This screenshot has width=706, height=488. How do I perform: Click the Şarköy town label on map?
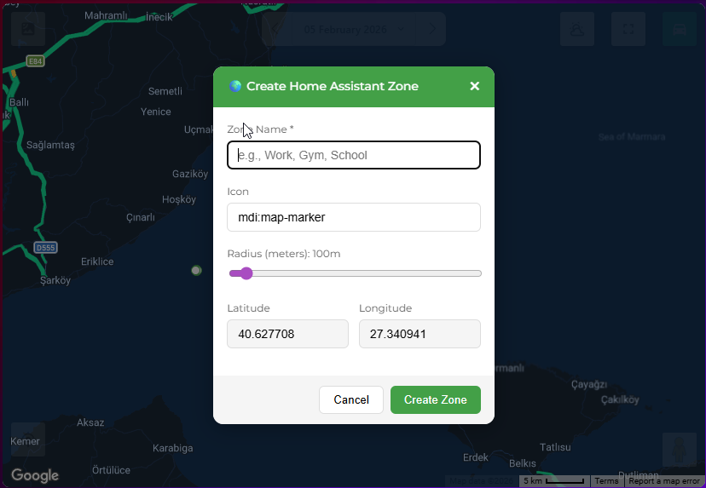(55, 281)
